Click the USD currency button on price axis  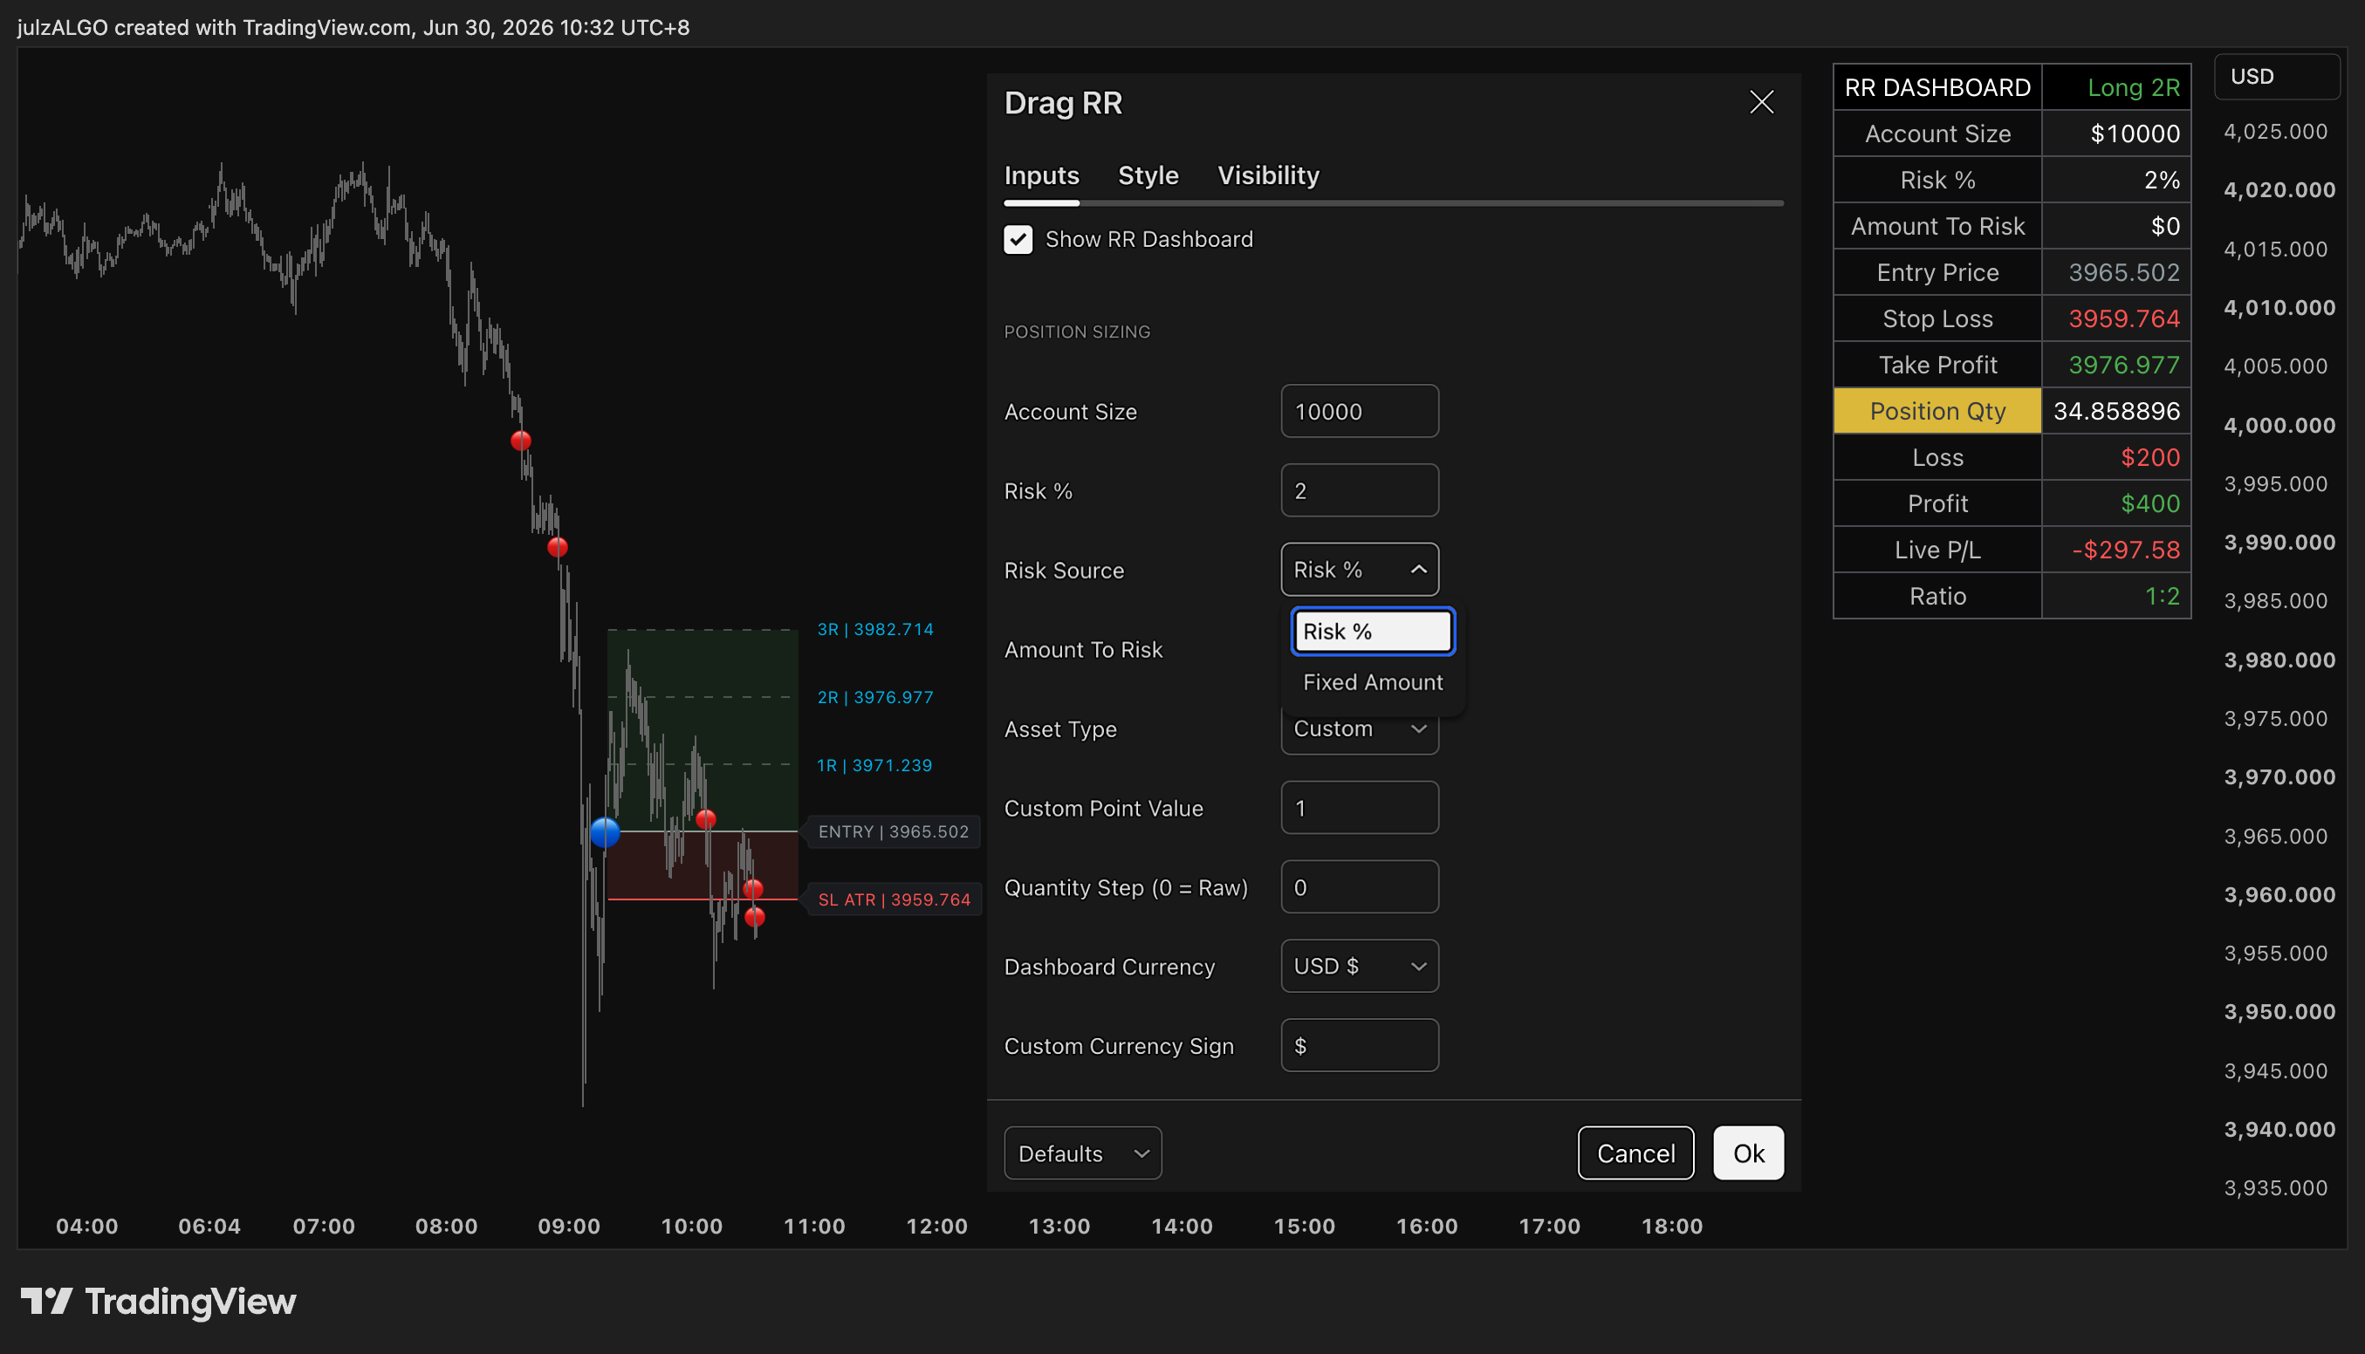pyautogui.click(x=2277, y=76)
